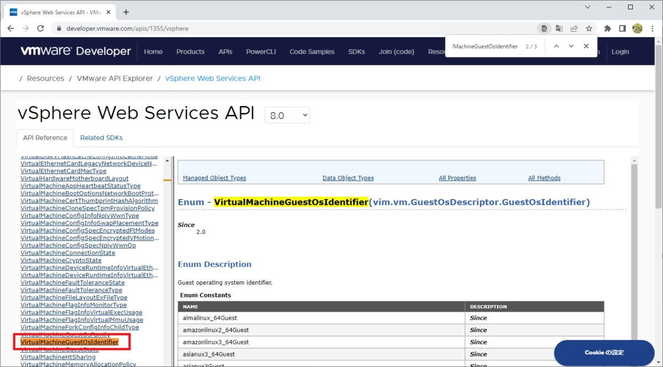Open the Data Object Types link

pyautogui.click(x=348, y=178)
